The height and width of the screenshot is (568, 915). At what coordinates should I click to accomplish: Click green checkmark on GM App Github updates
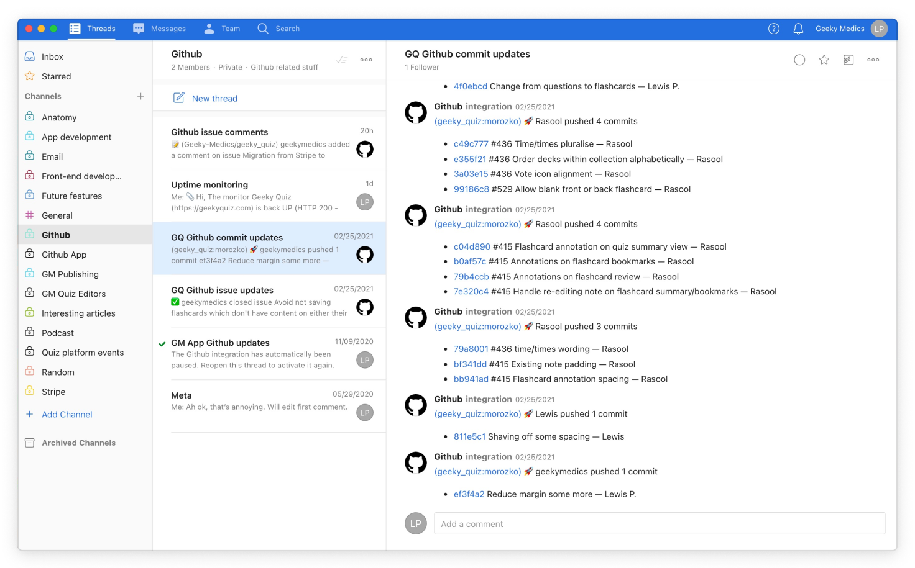[162, 343]
